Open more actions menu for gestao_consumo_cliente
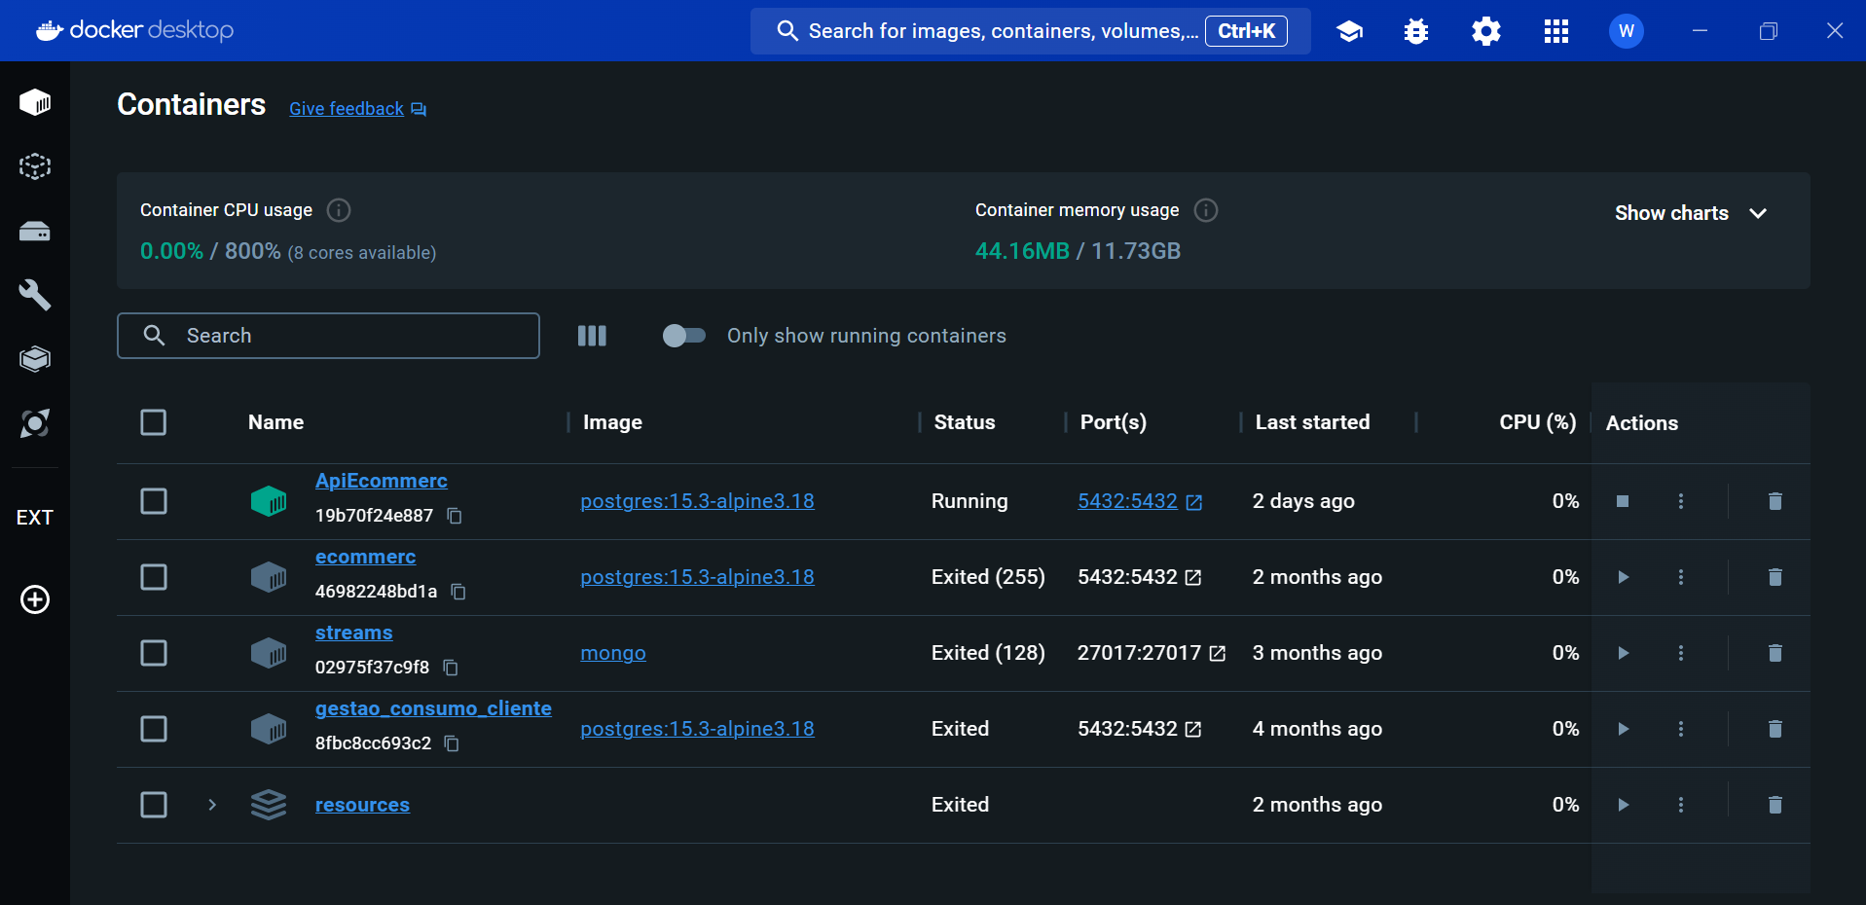 pos(1681,729)
